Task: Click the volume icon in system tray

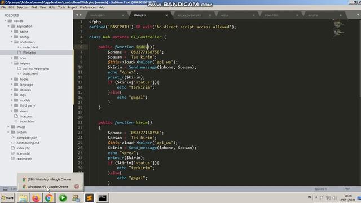Action: click(334, 198)
